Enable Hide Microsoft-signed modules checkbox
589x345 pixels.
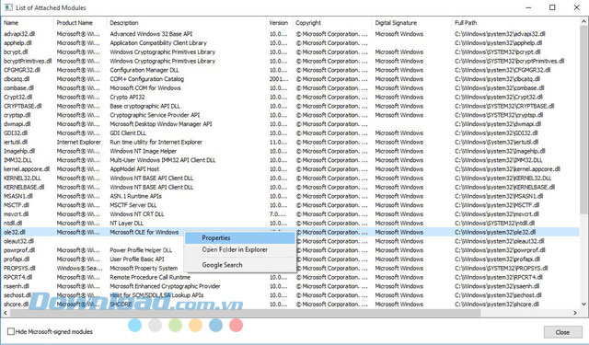point(11,331)
